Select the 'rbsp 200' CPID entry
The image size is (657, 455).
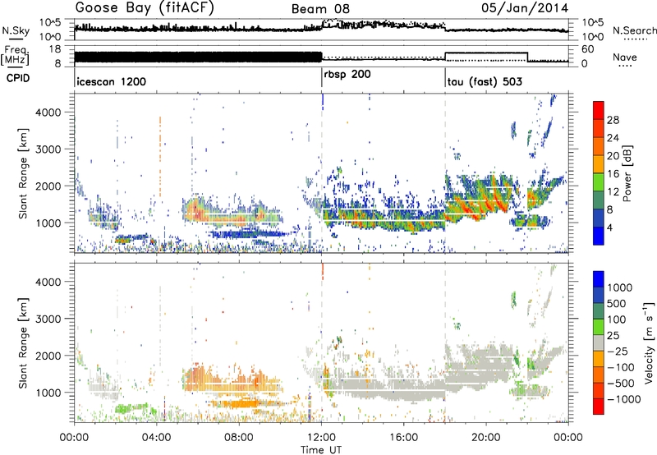pos(347,75)
